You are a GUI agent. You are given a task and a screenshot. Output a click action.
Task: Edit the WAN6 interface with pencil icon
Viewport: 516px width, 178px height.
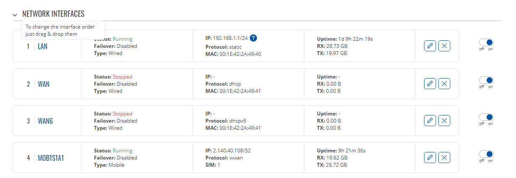click(430, 121)
